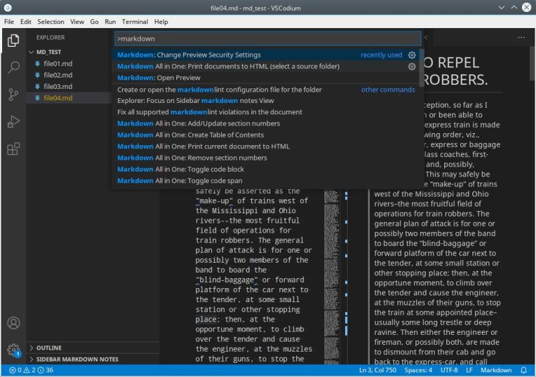Viewport: 536px width, 377px height.
Task: Expand the OUTLINE section
Action: point(49,348)
